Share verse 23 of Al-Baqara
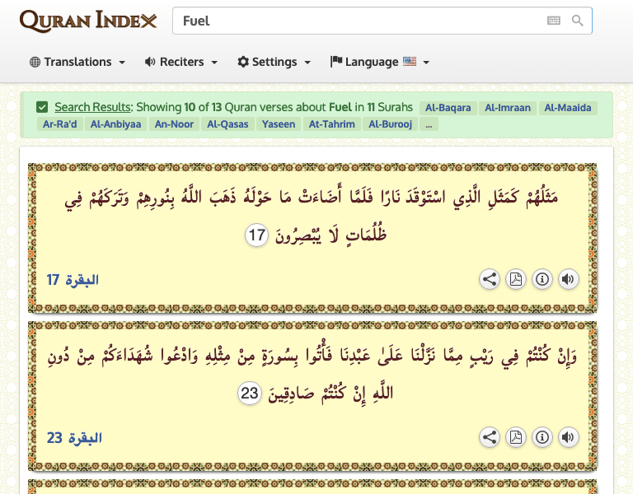633x494 pixels. click(490, 437)
